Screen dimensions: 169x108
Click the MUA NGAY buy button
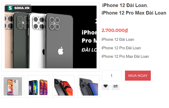138,76
